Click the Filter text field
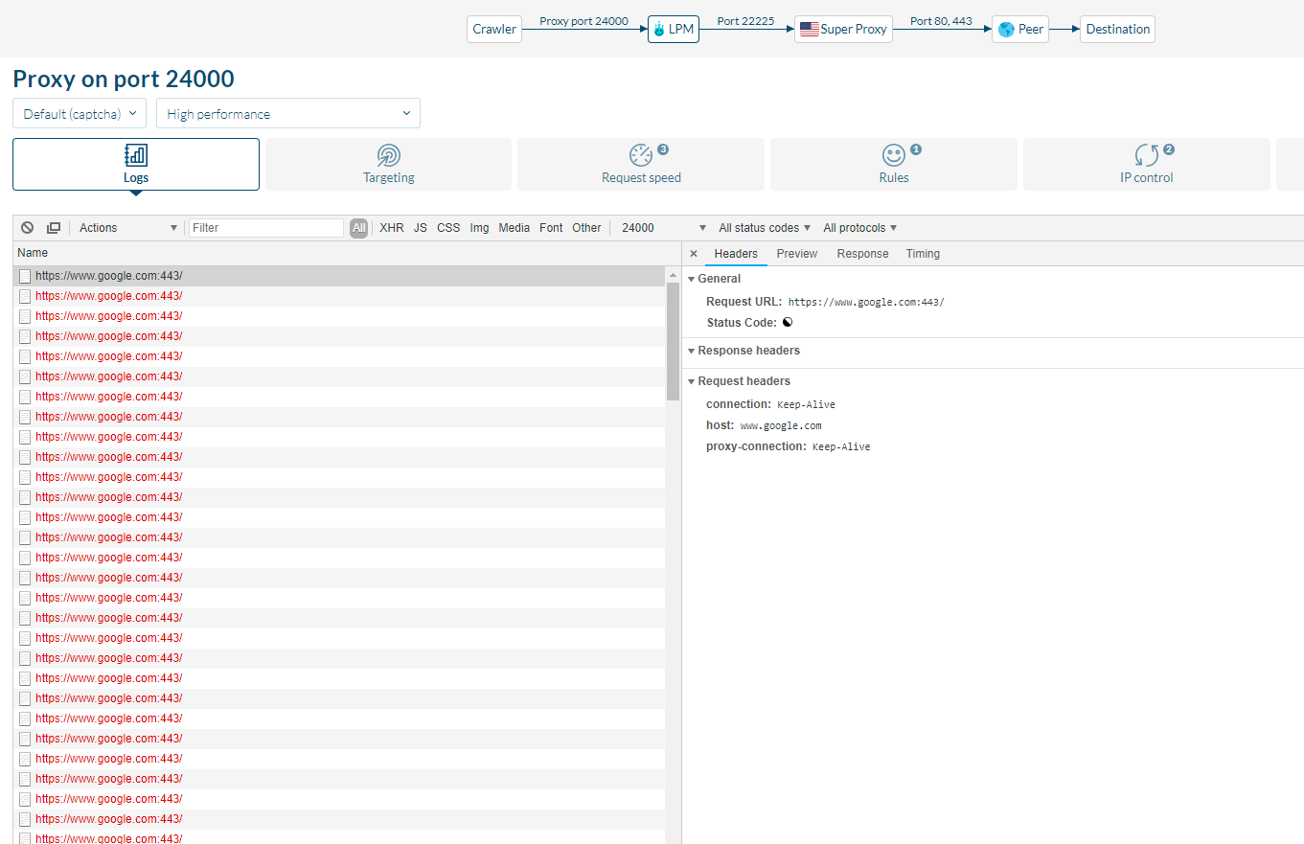Image resolution: width=1304 pixels, height=844 pixels. [266, 228]
